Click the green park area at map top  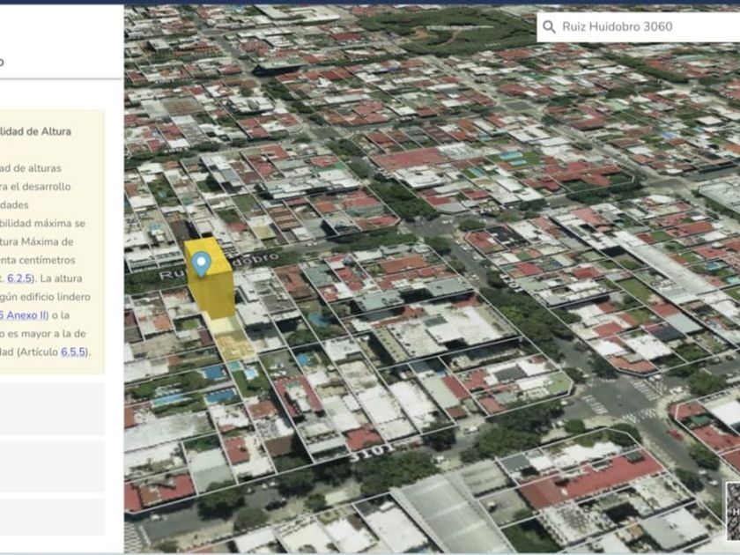point(458,31)
